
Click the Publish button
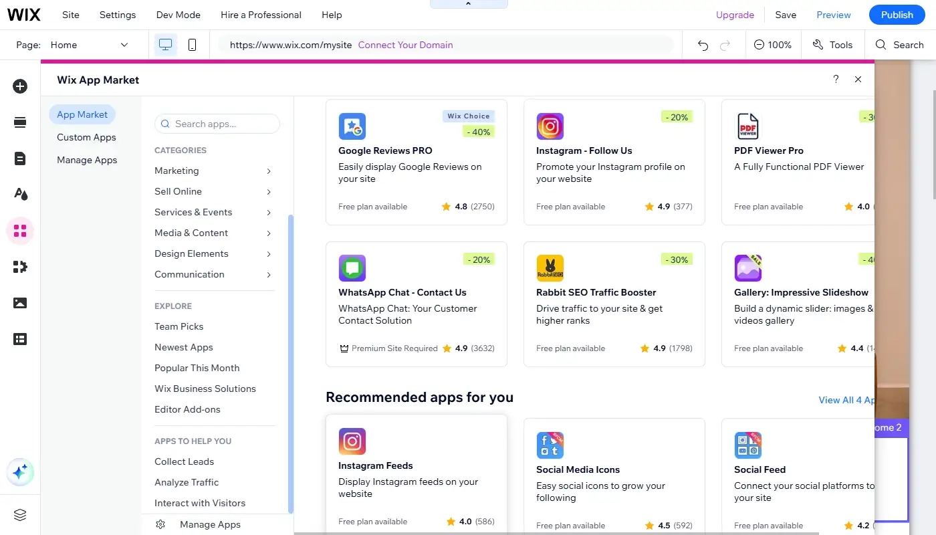(896, 14)
